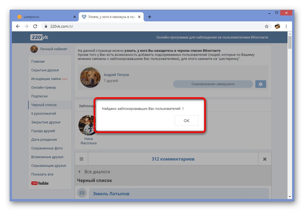The height and width of the screenshot is (211, 304).
Task: Open 'Подписки' in the sidebar
Action: point(39,96)
